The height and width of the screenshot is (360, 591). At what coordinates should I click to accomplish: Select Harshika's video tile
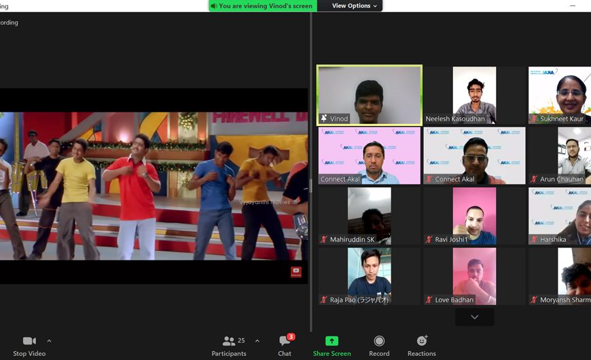560,216
